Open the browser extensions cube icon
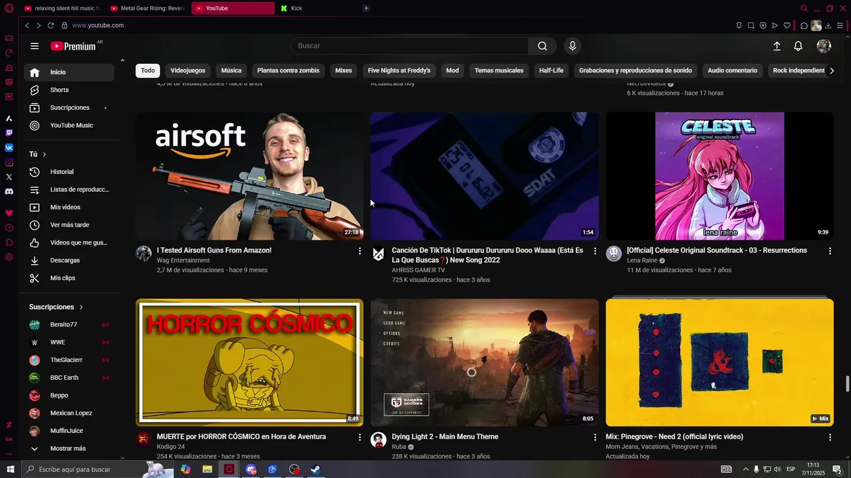 [804, 25]
